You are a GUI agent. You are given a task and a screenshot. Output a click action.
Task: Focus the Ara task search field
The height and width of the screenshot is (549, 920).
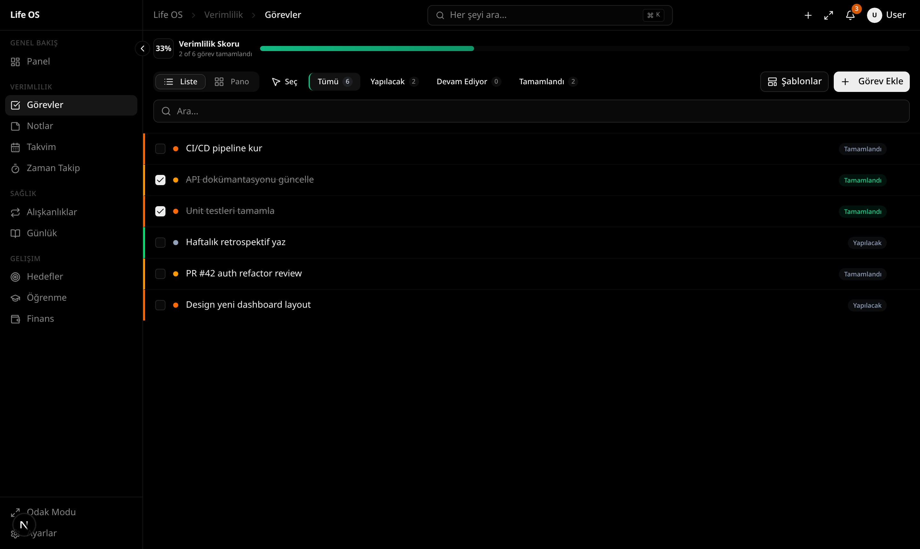point(531,111)
